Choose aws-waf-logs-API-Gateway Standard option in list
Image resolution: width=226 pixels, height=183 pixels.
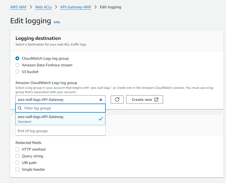(60, 119)
